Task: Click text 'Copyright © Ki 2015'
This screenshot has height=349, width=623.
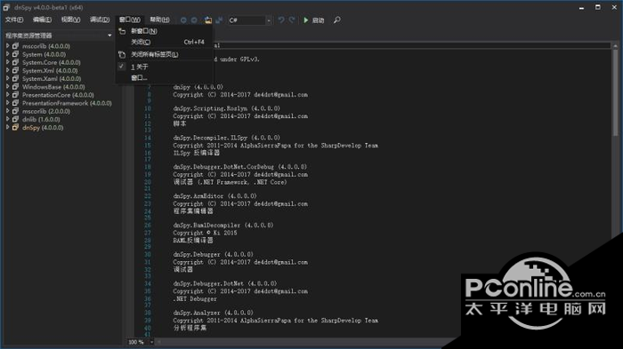Action: pos(205,233)
